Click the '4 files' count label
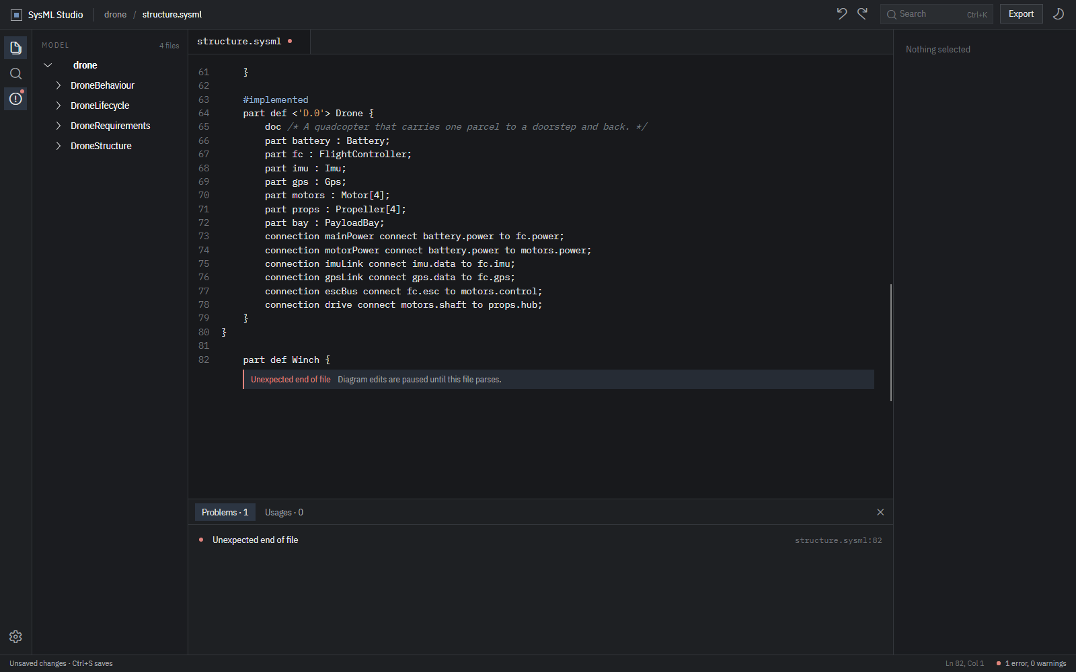Image resolution: width=1076 pixels, height=672 pixels. (x=169, y=46)
